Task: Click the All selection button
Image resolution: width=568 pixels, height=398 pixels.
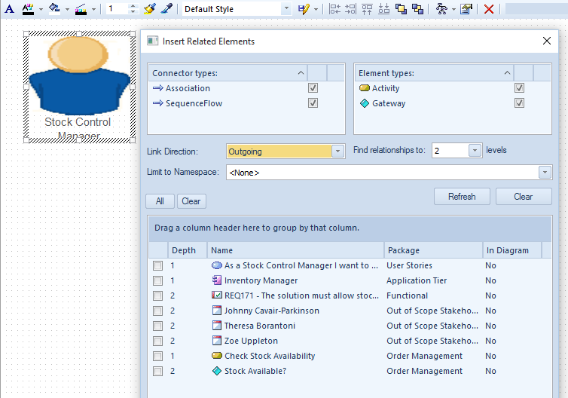Action: (x=160, y=201)
